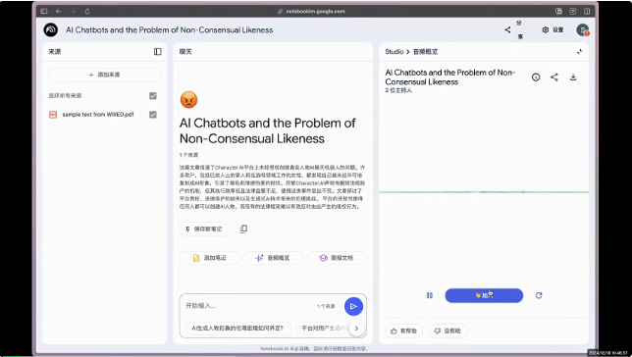
Task: Share the audio overview via its share icon
Action: click(554, 76)
